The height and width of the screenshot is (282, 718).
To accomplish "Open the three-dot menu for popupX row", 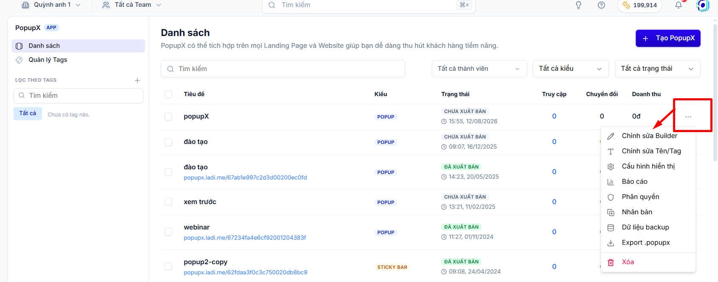I will 688,116.
